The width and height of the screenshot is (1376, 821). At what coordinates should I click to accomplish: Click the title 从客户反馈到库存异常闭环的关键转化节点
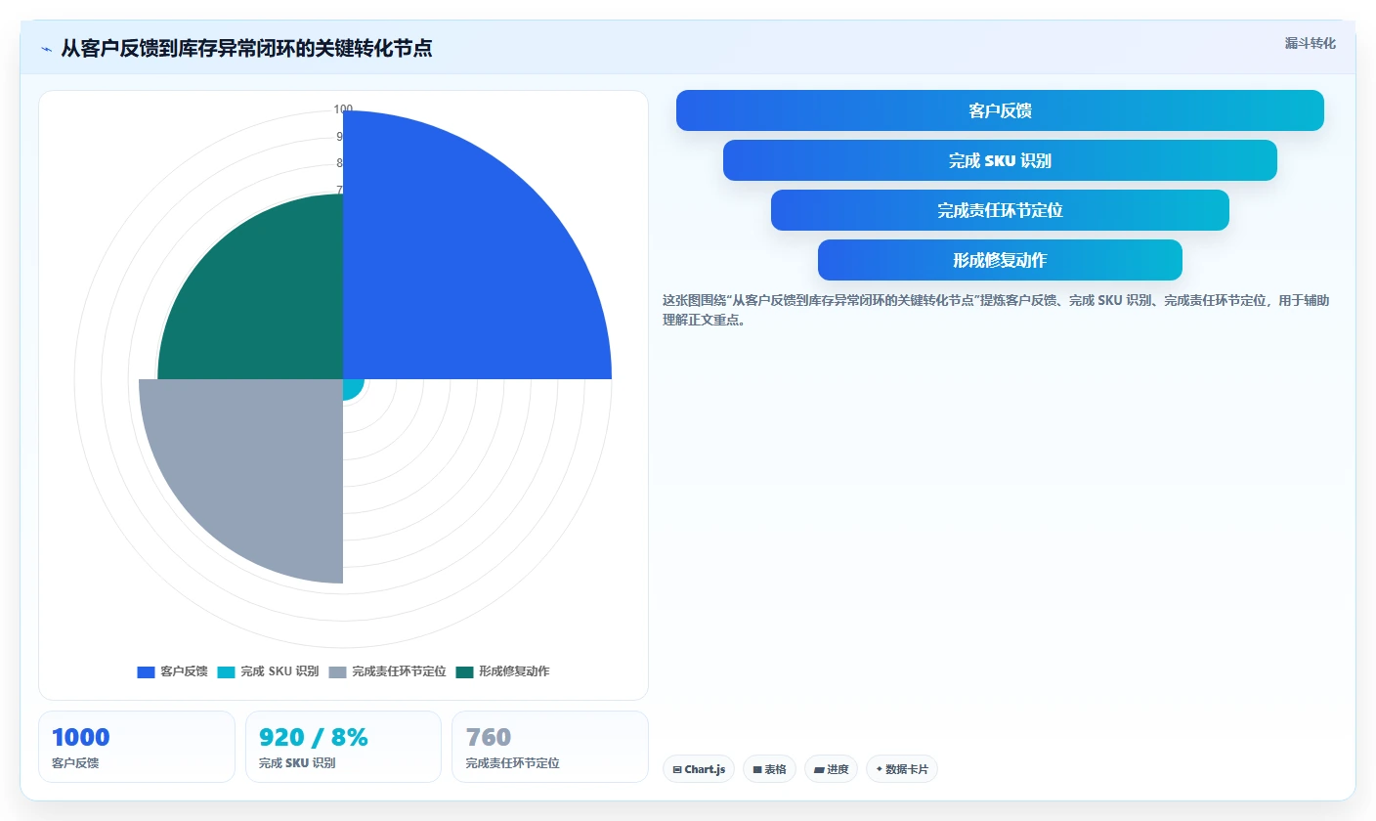246,48
